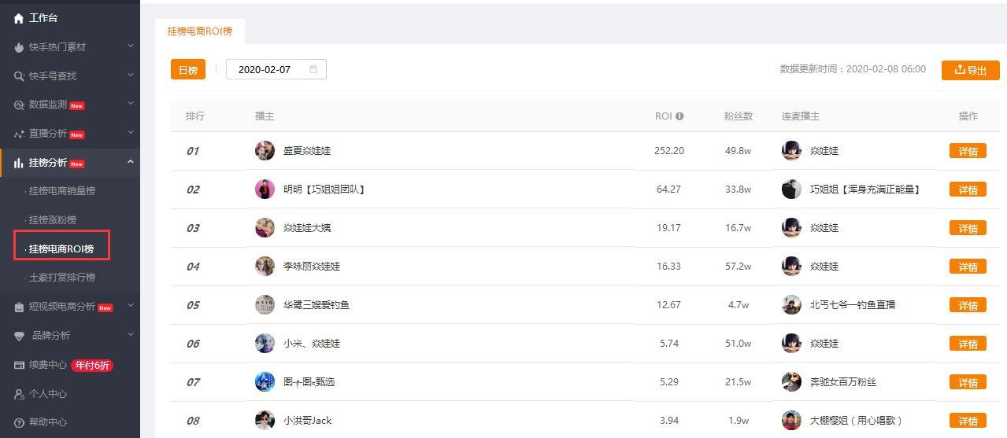Open 挂榜电商销量榜 submenu item
1007x438 pixels.
(x=61, y=191)
